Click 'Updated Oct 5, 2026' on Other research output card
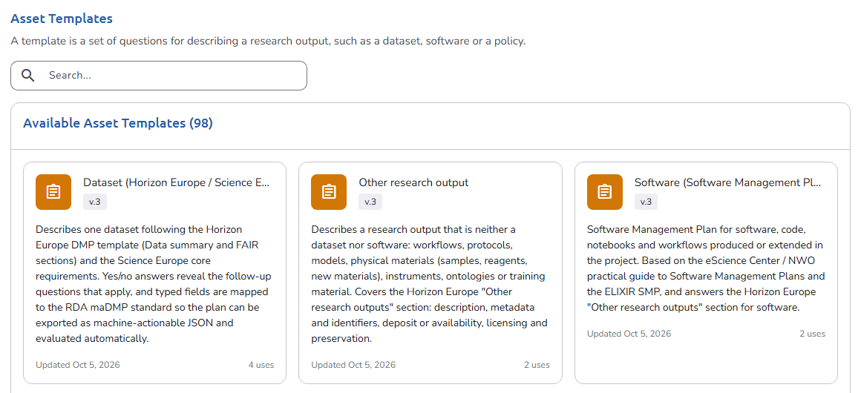The height and width of the screenshot is (393, 861). coord(353,365)
